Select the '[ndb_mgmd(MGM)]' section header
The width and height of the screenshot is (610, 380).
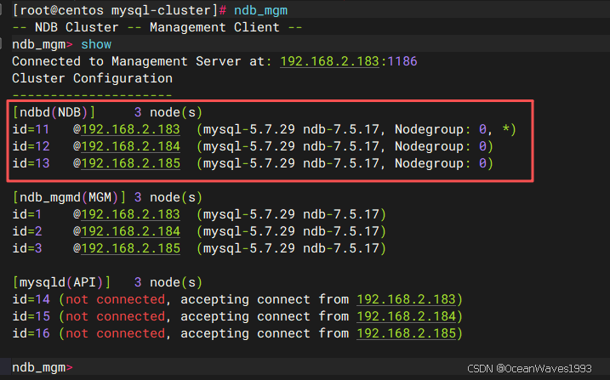69,198
